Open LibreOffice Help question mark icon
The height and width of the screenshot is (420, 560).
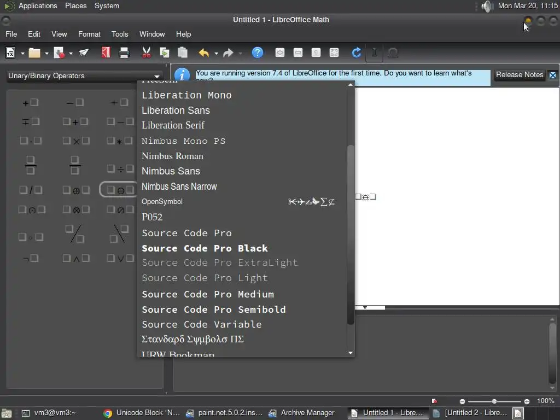[x=258, y=53]
